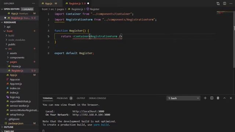Click the 1 UNSAVED badge in Open Editors

click(x=27, y=9)
